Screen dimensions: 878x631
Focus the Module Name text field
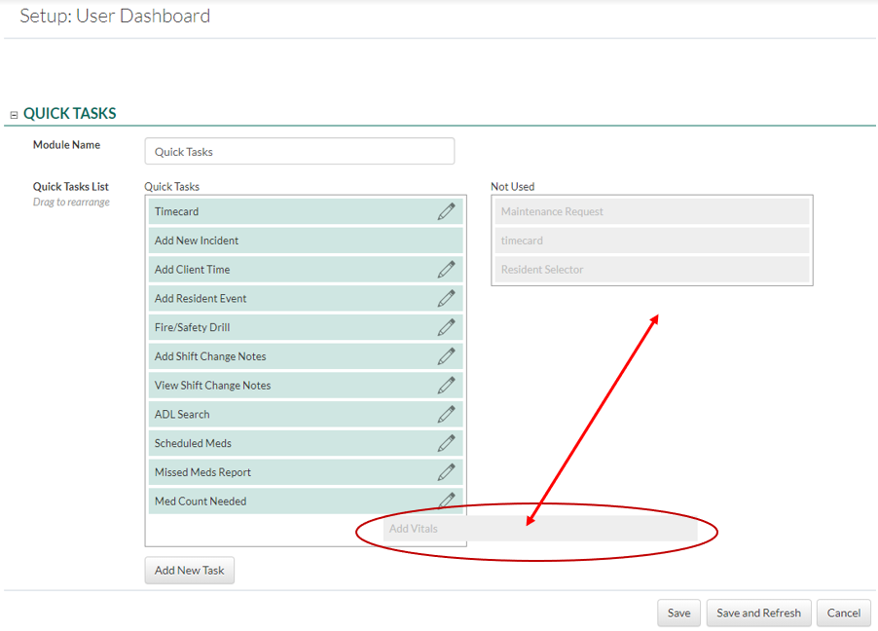pyautogui.click(x=299, y=152)
